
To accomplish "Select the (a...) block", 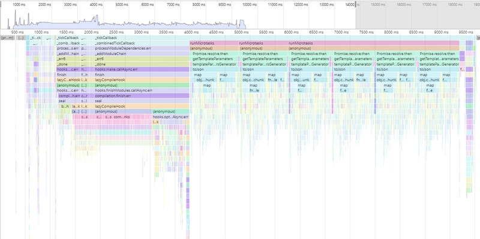I will point(76,111).
